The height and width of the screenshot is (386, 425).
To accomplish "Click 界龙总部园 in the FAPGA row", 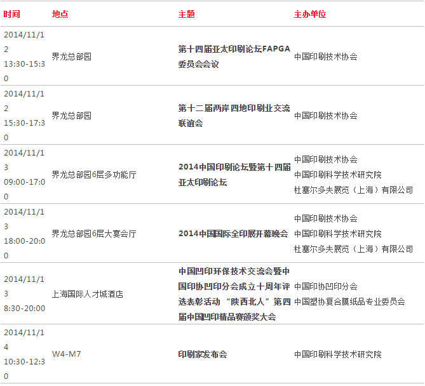I will point(72,57).
